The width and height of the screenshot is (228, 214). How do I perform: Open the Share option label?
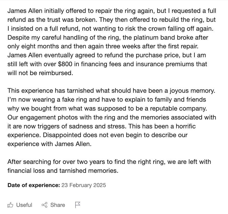58,205
